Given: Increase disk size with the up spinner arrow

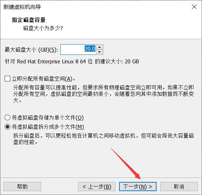Looking at the screenshot, I should pyautogui.click(x=99, y=47).
